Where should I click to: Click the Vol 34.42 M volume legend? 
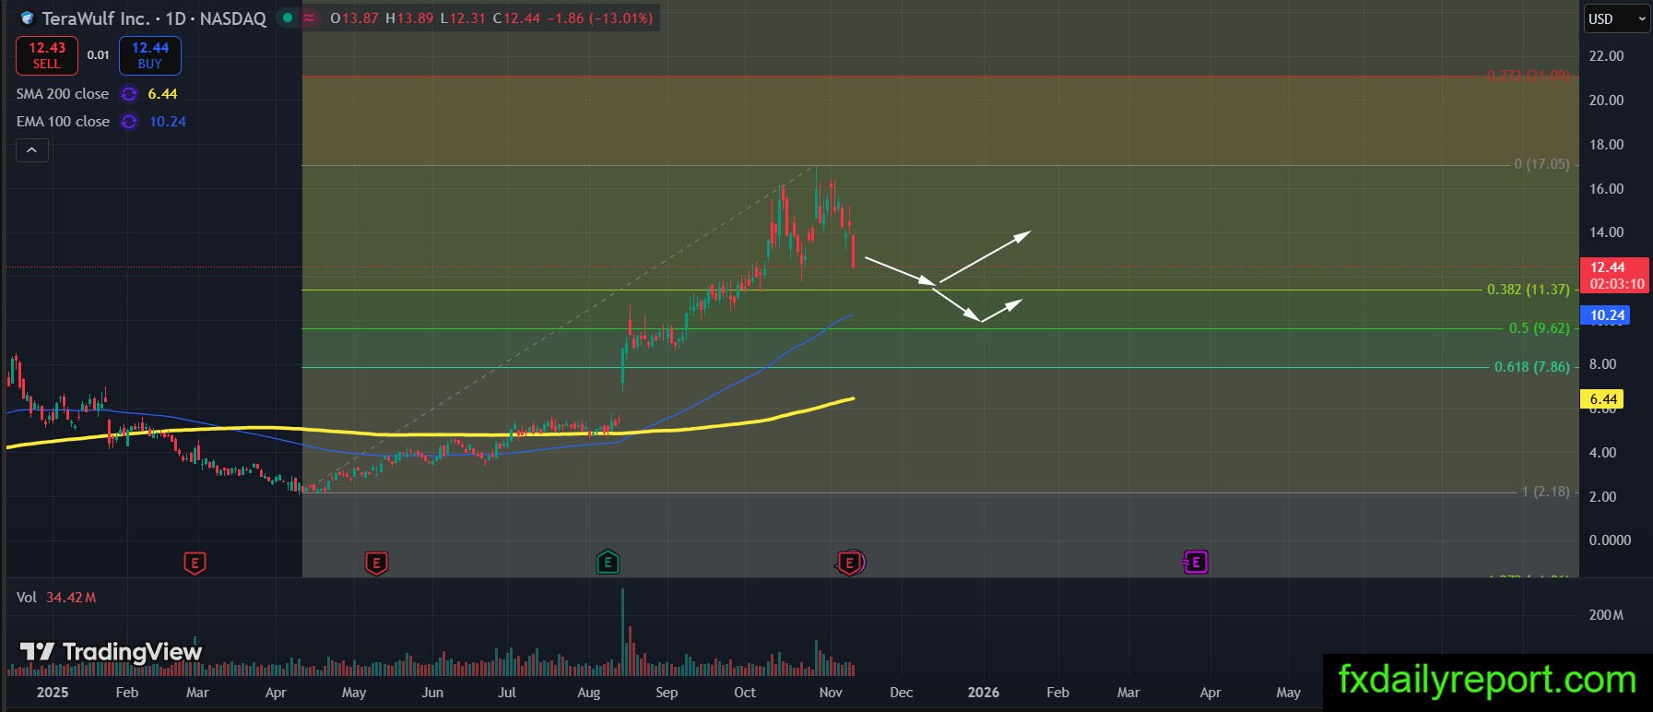tap(56, 598)
